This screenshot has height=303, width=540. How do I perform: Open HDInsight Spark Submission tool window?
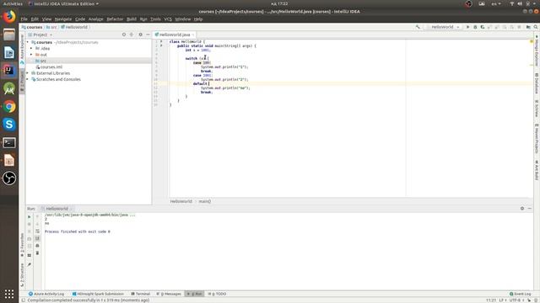click(x=98, y=294)
